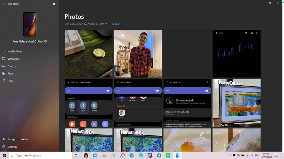Open the Notifications section
Screen dimensions: 284x159
click(x=30, y=51)
